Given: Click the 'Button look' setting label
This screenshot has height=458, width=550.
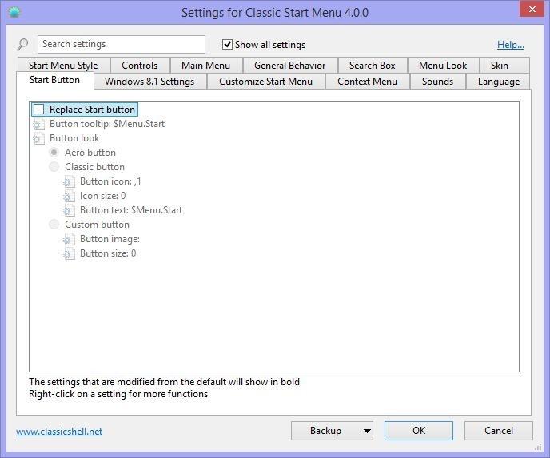Looking at the screenshot, I should click(74, 138).
